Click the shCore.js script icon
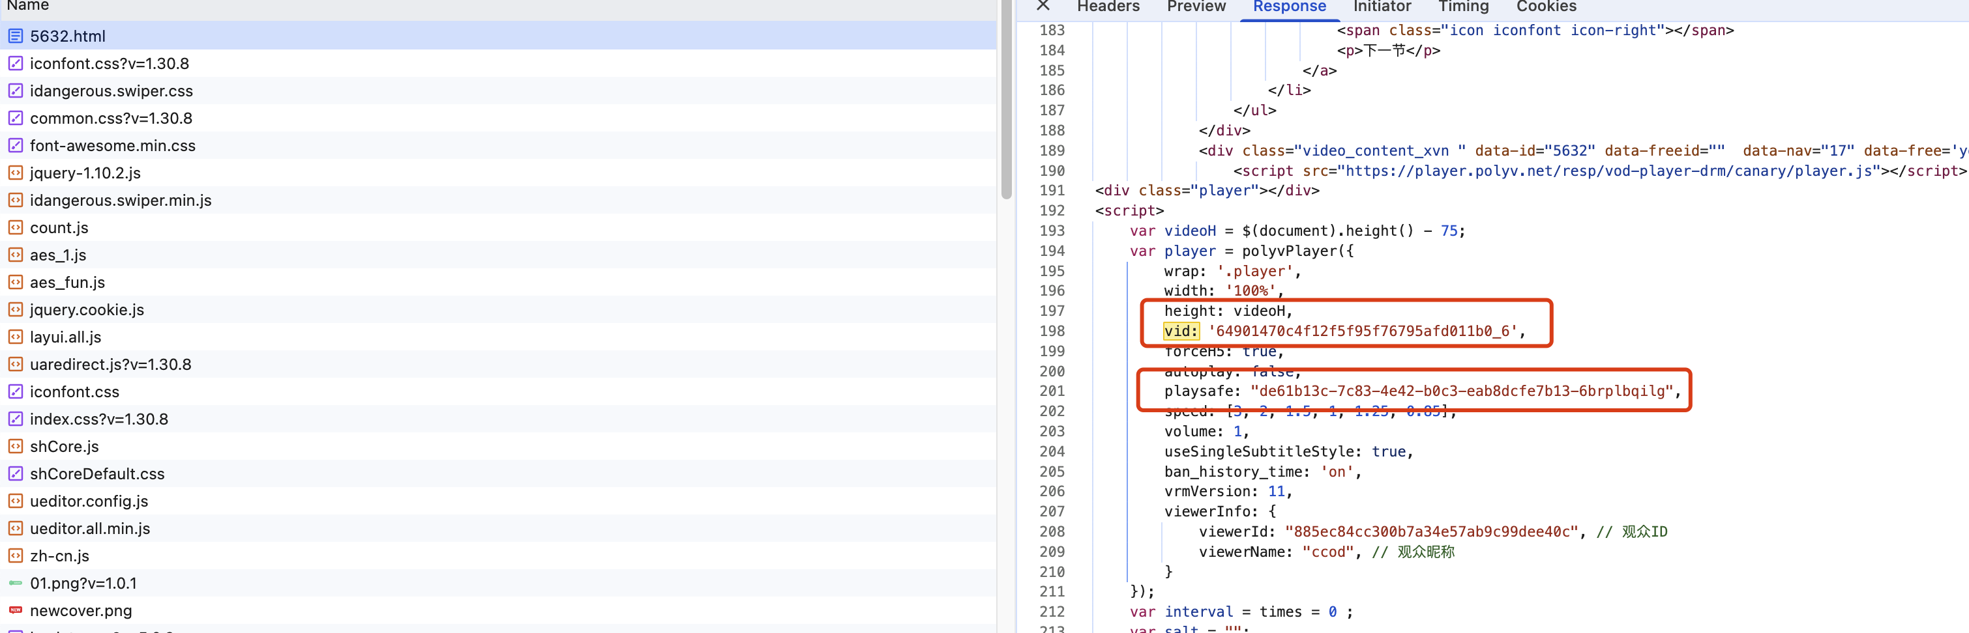 (x=15, y=446)
